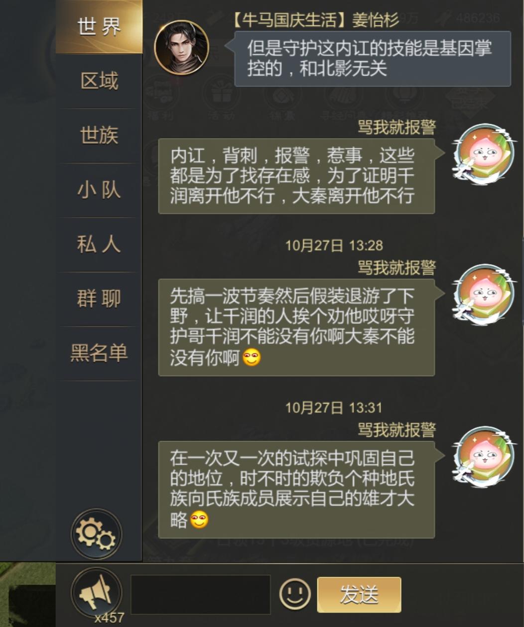
Task: Switch to the 区域 chat tab
Action: (x=99, y=81)
